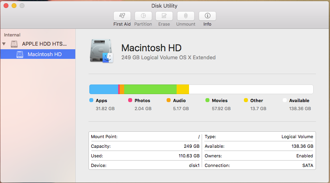Click the Internal sidebar section header
This screenshot has height=183, width=330.
12,35
